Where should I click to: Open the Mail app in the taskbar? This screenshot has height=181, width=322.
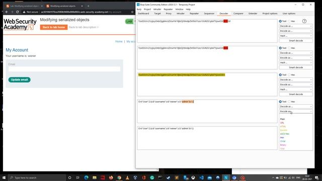click(x=209, y=177)
